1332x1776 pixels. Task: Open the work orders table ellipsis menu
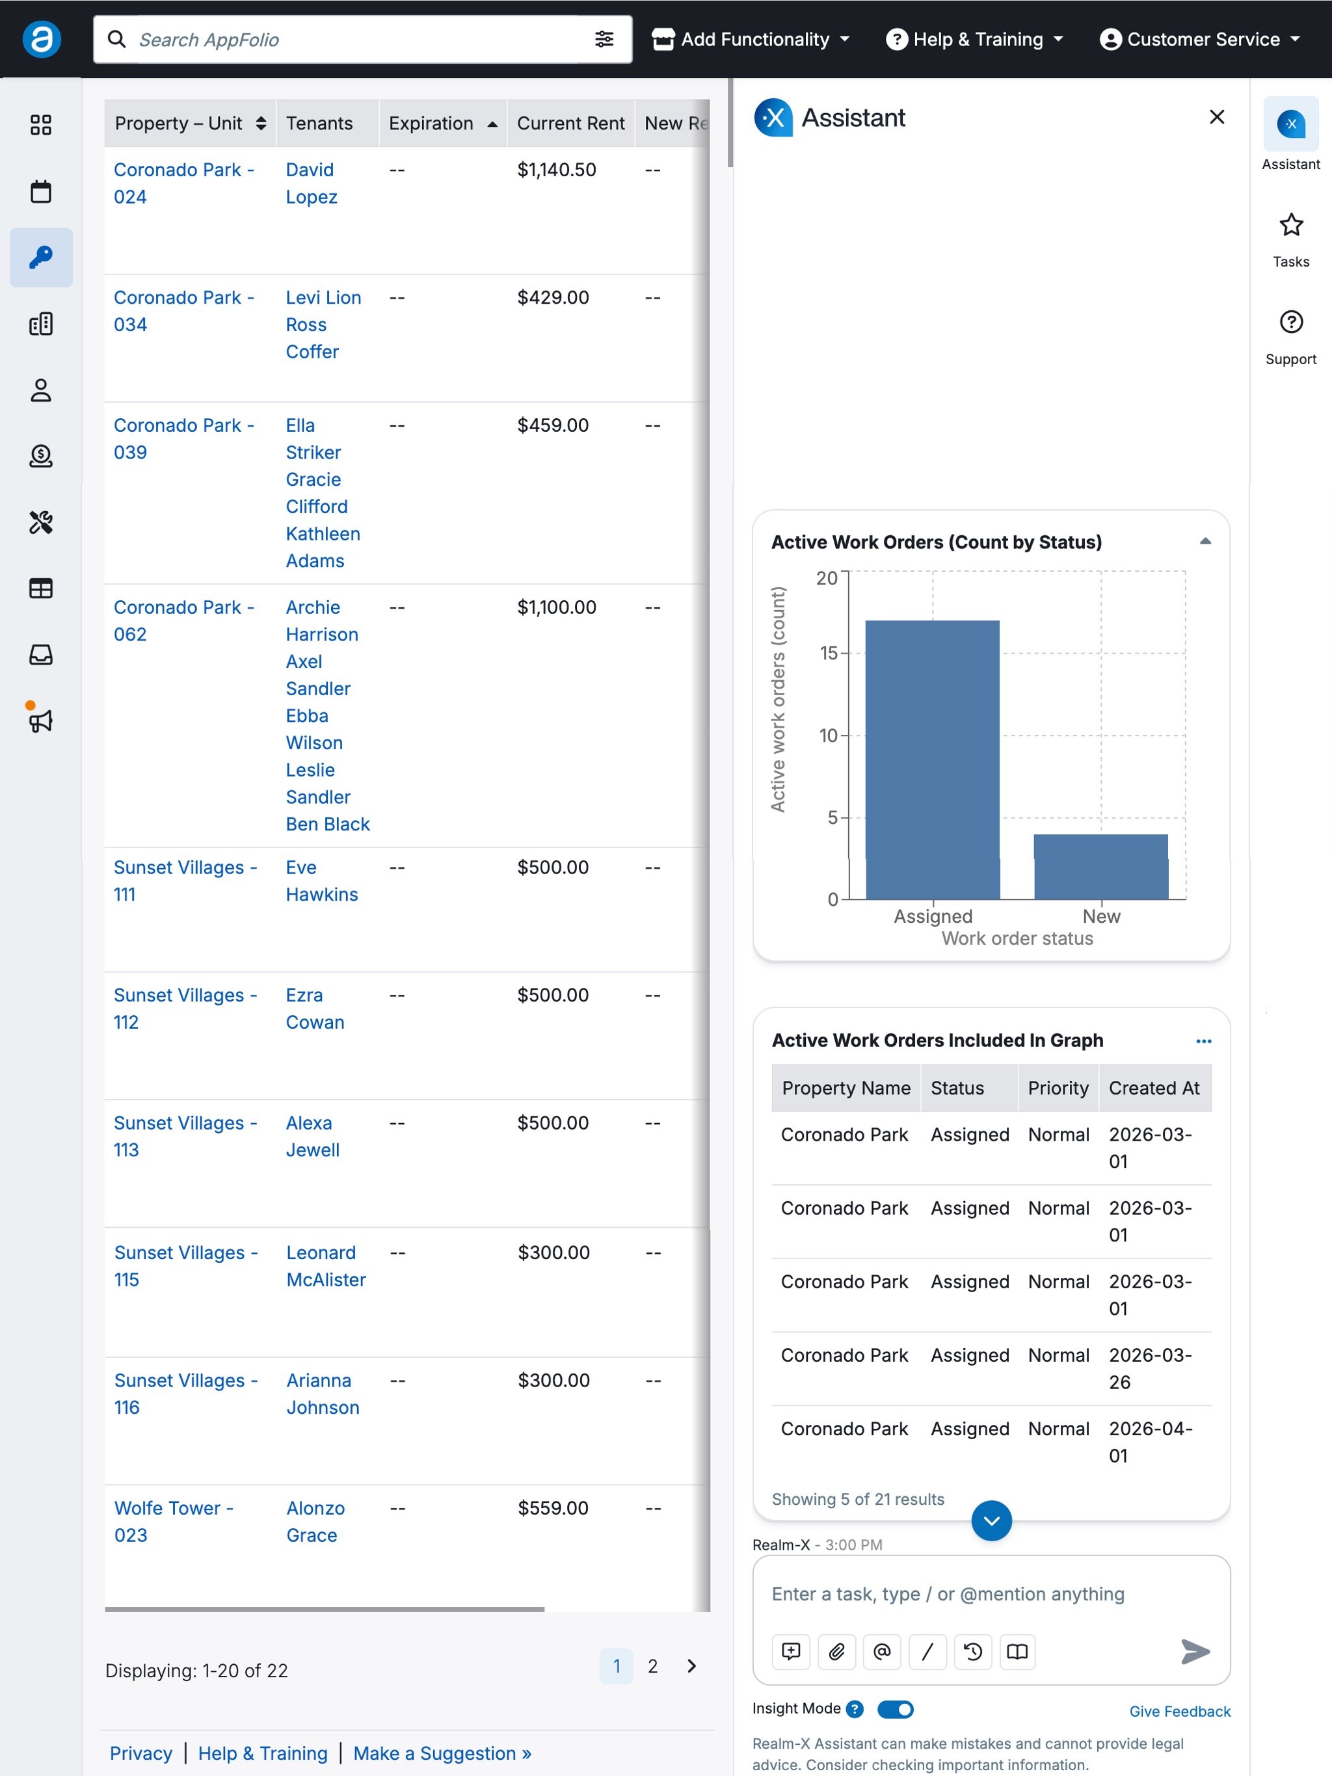[x=1203, y=1040]
